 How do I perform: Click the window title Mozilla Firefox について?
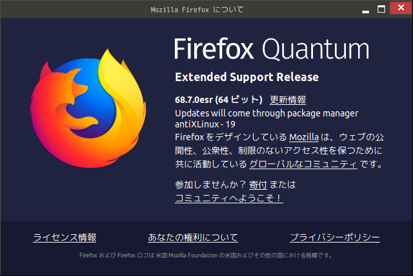tap(197, 10)
